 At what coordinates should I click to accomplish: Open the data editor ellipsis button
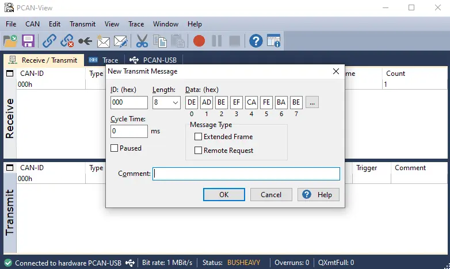pyautogui.click(x=312, y=102)
